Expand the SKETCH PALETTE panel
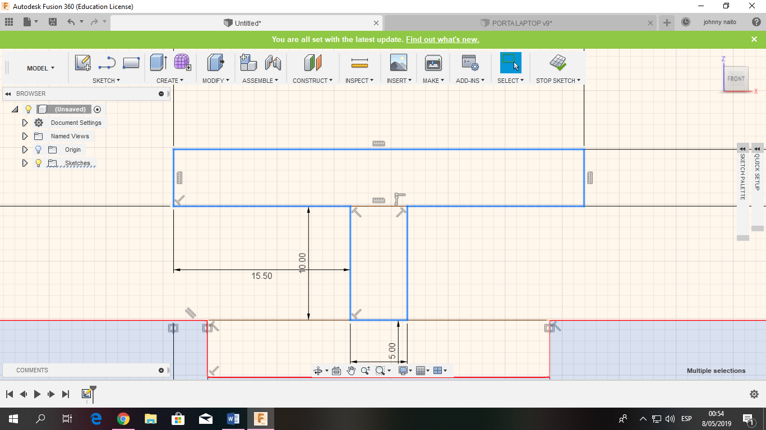The width and height of the screenshot is (766, 430). tap(743, 148)
